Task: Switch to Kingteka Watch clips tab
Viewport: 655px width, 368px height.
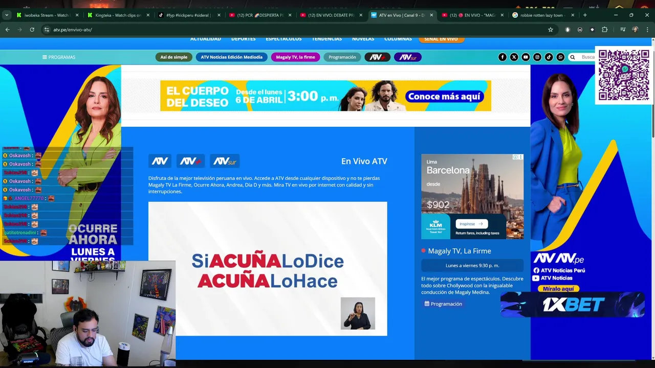Action: click(x=118, y=15)
